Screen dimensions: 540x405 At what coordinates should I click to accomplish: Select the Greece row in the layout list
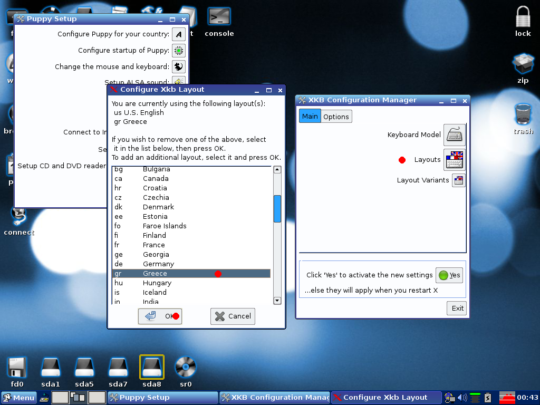pos(191,274)
